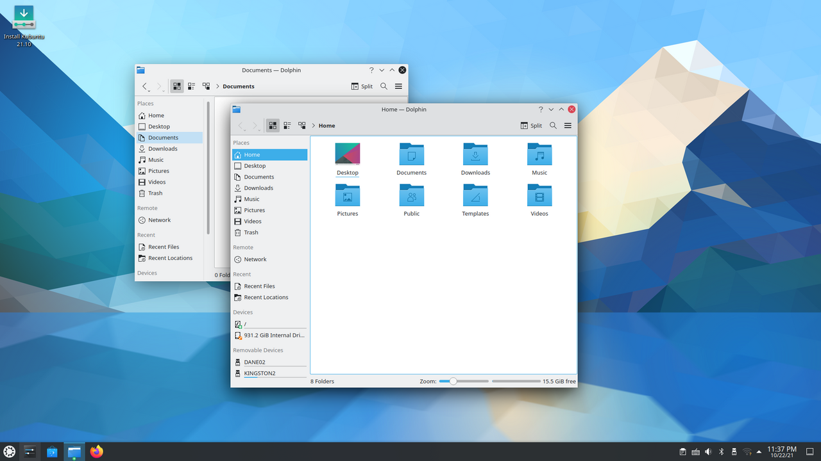The image size is (821, 461).
Task: Open the KDE application launcher
Action: 9,451
